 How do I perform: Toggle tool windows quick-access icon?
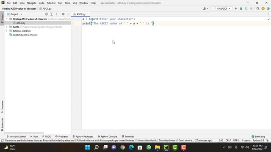[x=2, y=141]
